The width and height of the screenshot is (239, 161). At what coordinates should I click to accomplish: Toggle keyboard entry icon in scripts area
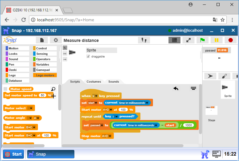193,88
